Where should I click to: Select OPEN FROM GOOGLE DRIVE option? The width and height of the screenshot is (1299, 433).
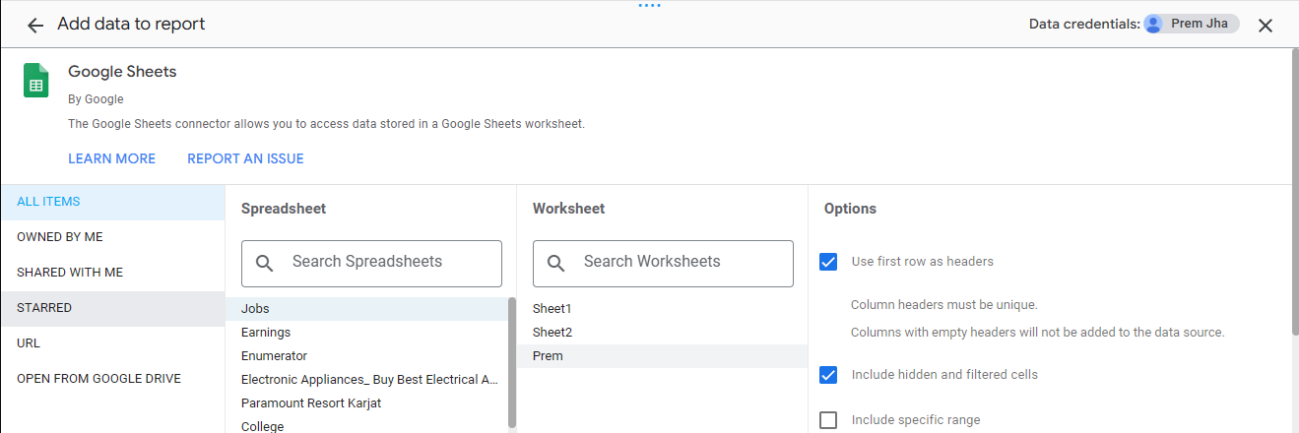coord(112,379)
